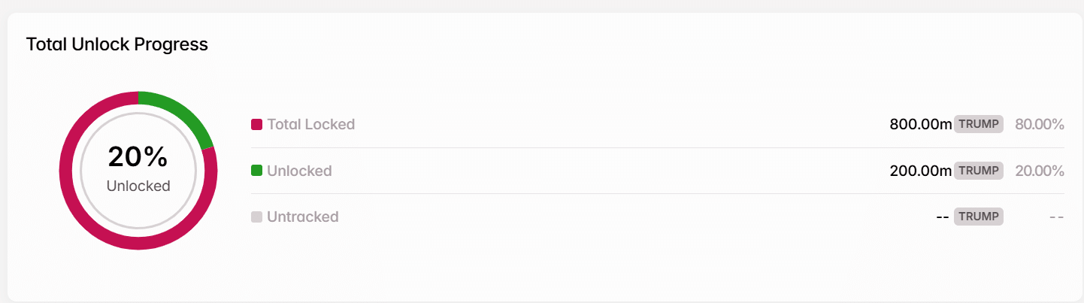Select the Untracked legend label

pos(303,217)
